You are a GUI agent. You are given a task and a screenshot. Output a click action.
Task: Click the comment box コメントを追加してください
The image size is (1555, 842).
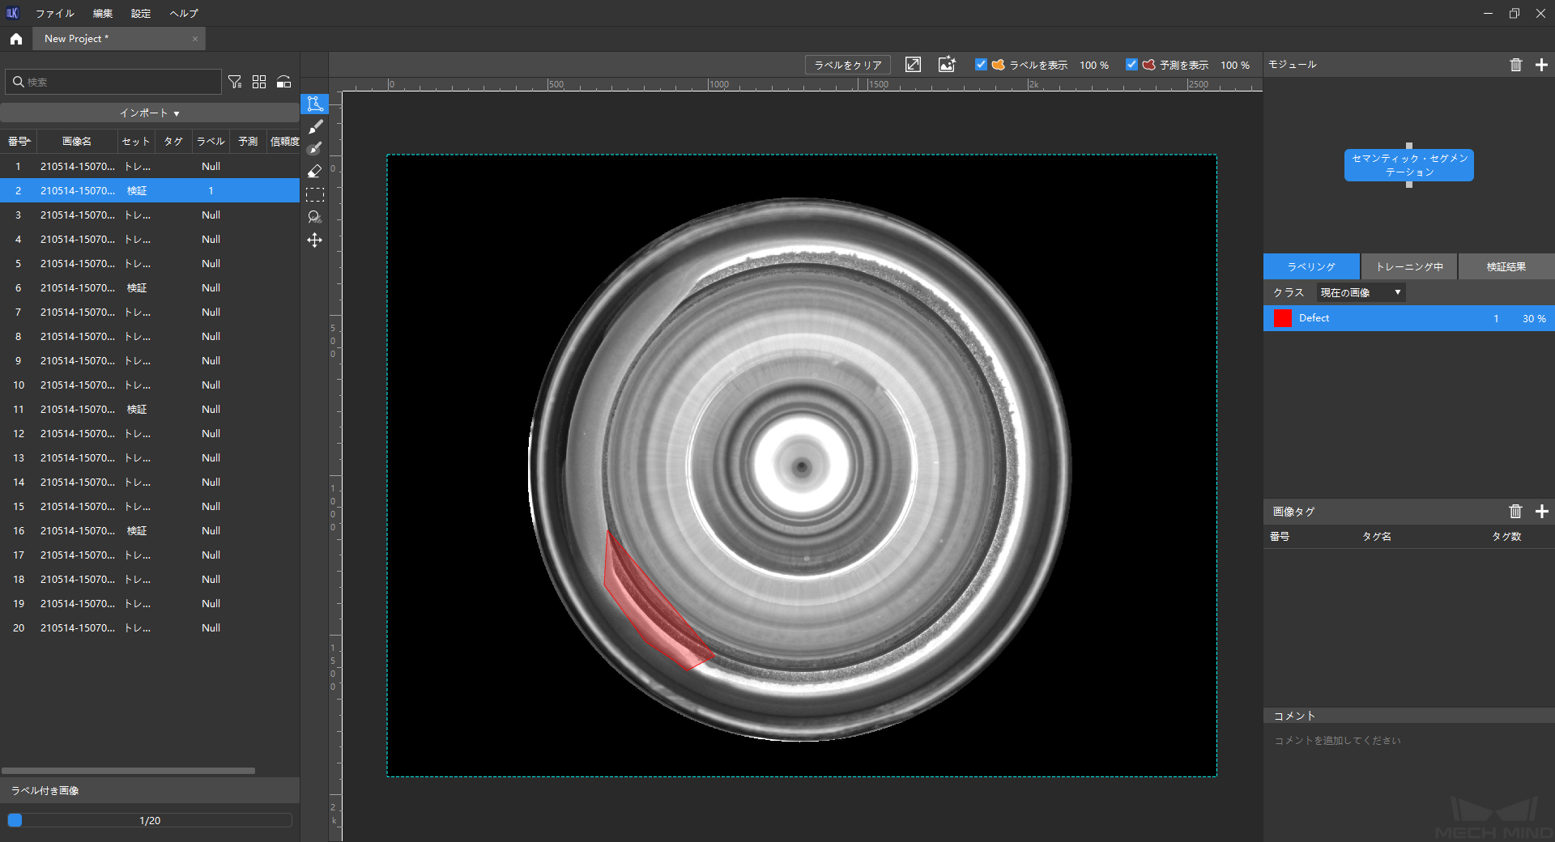1409,740
